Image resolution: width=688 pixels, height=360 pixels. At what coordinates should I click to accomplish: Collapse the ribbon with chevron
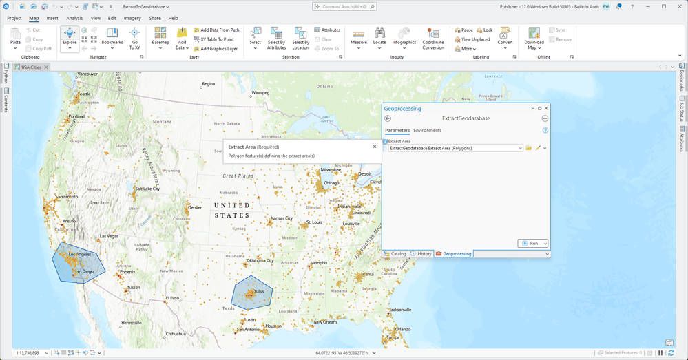point(680,56)
